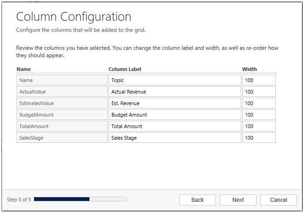This screenshot has width=303, height=212.
Task: Edit the Actual Revenue column label
Action: click(x=175, y=92)
